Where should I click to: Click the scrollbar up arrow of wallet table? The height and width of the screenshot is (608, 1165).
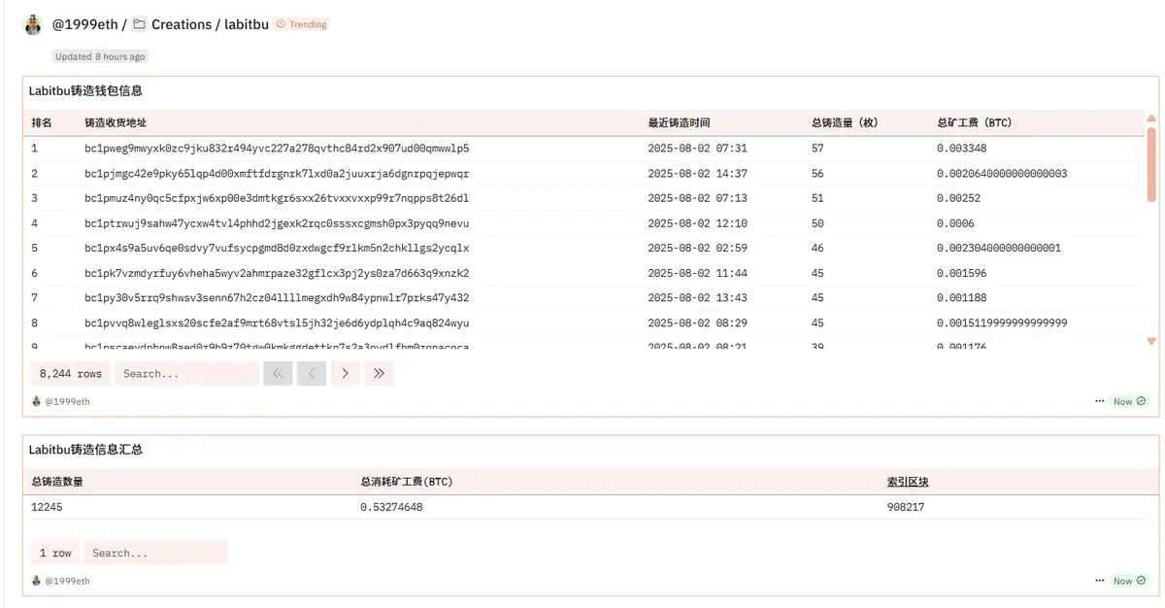[x=1151, y=118]
